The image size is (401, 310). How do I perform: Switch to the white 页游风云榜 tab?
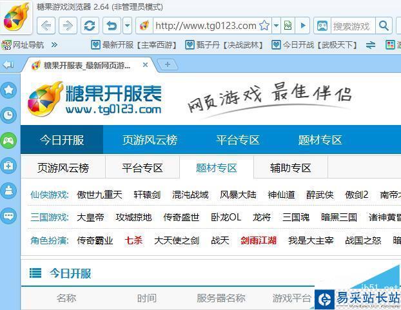(63, 168)
